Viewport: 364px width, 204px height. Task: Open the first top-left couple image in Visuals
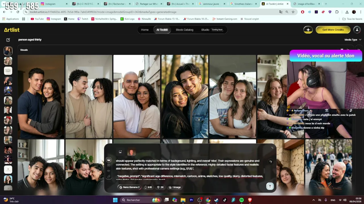[41, 96]
